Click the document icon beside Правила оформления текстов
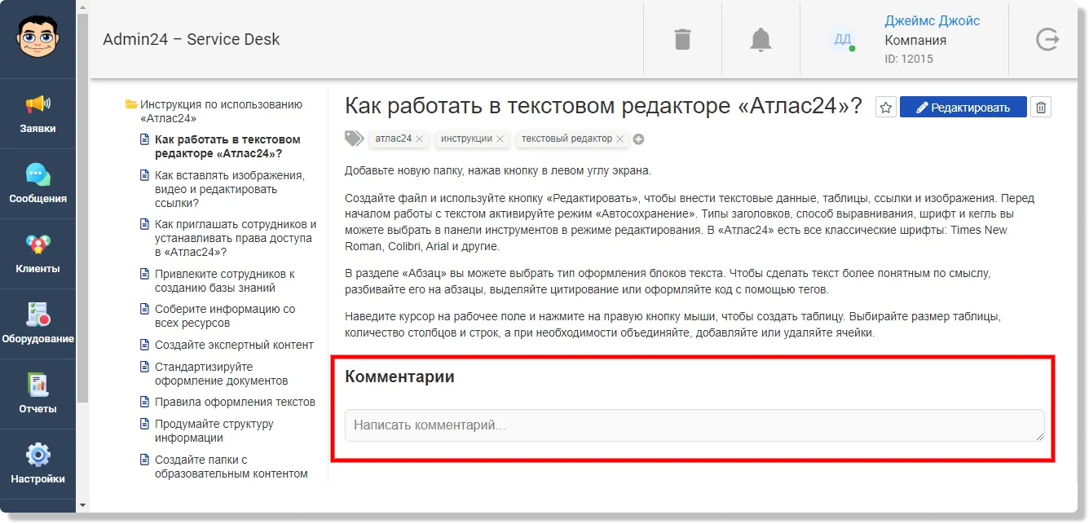This screenshot has height=524, width=1089. pyautogui.click(x=145, y=402)
